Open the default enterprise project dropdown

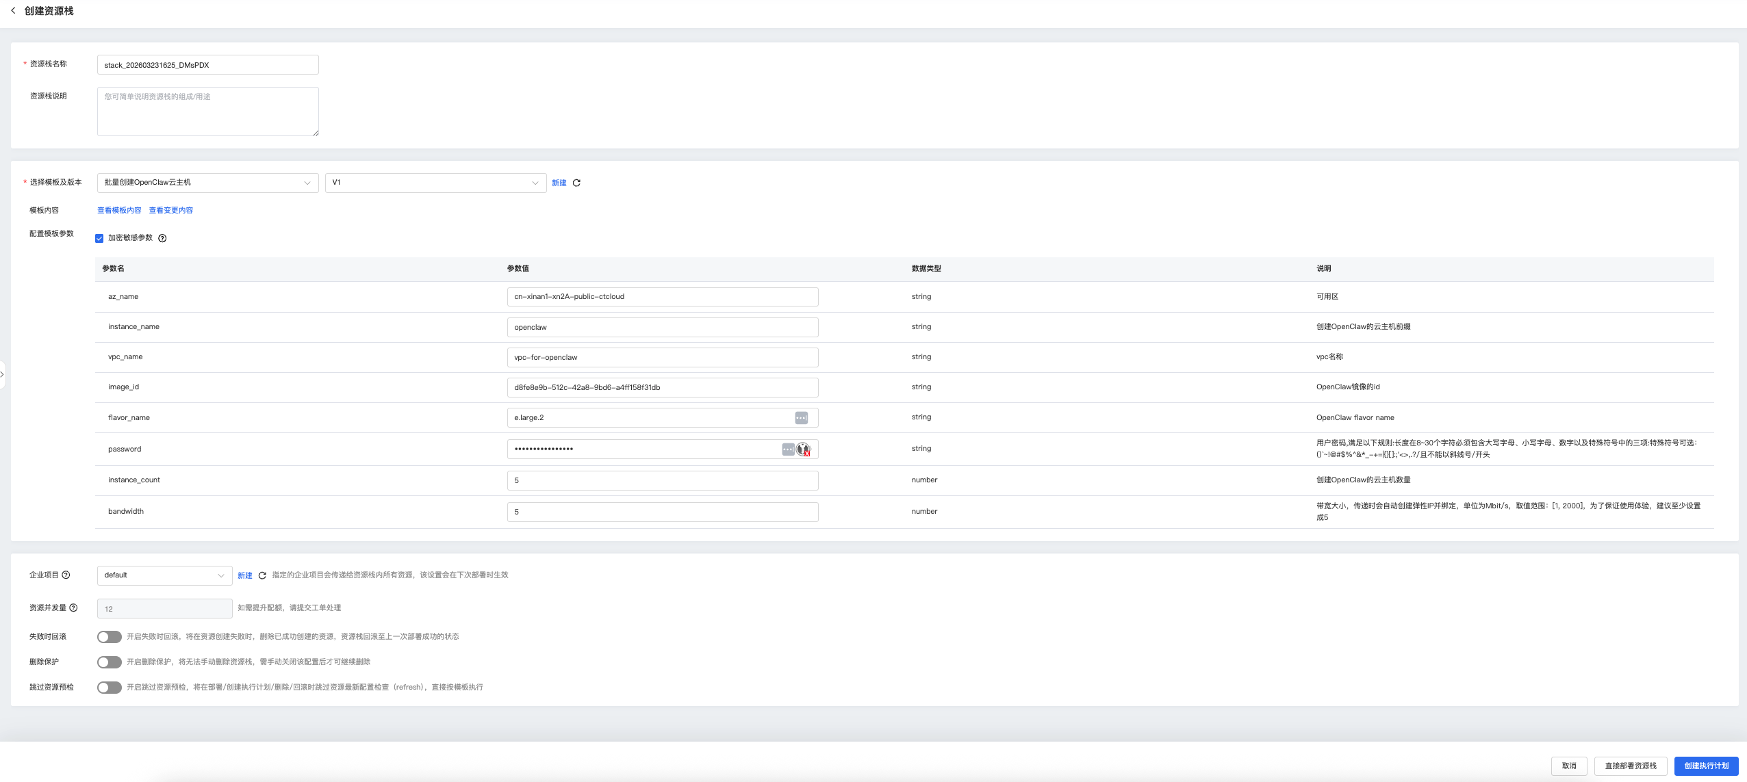click(x=164, y=575)
